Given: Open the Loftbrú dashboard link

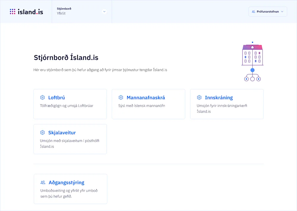Looking at the screenshot, I should [x=56, y=98].
